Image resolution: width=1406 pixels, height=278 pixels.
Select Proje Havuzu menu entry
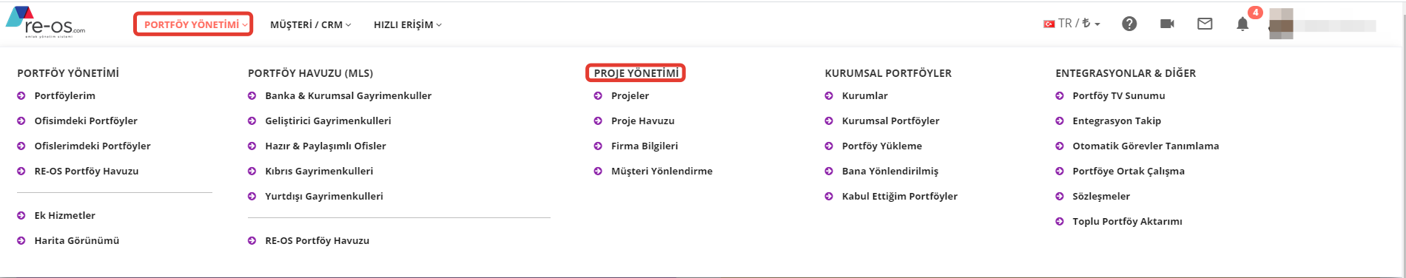tap(642, 121)
